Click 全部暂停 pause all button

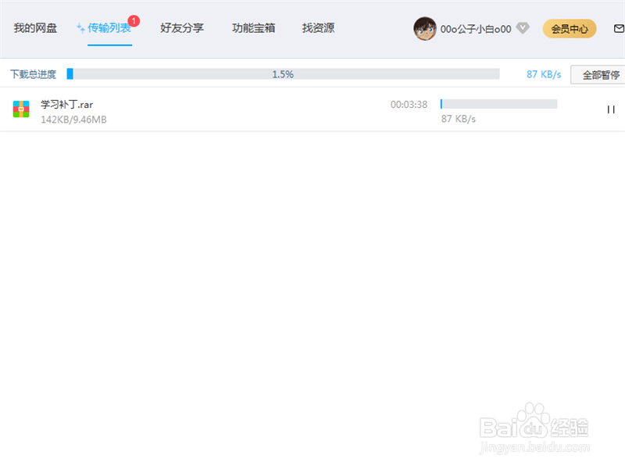(598, 74)
